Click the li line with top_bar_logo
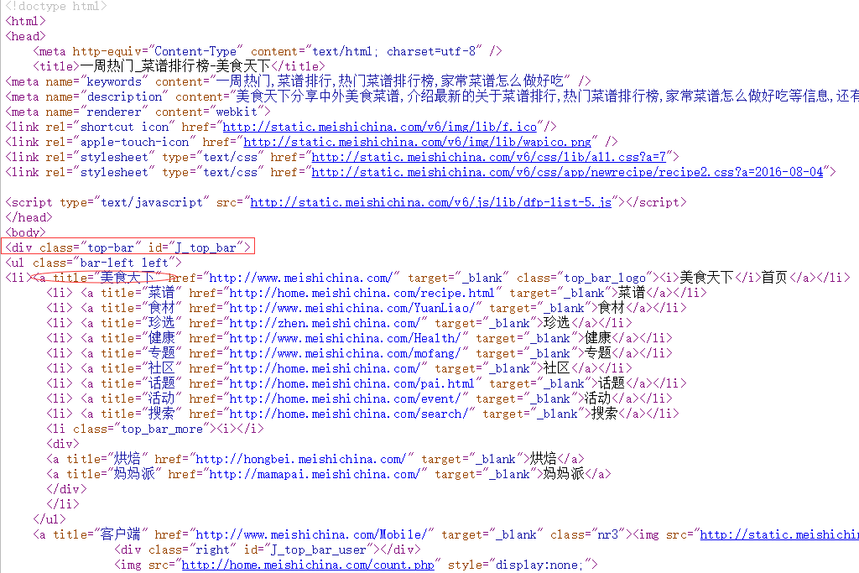859x573 pixels. pos(427,278)
